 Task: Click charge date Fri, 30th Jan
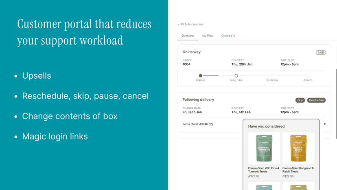tap(192, 112)
